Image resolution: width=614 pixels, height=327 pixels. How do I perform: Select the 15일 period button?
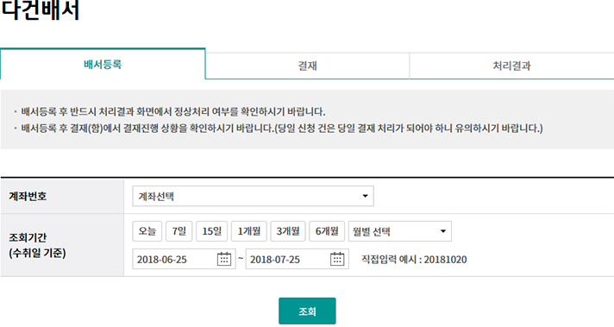point(212,231)
